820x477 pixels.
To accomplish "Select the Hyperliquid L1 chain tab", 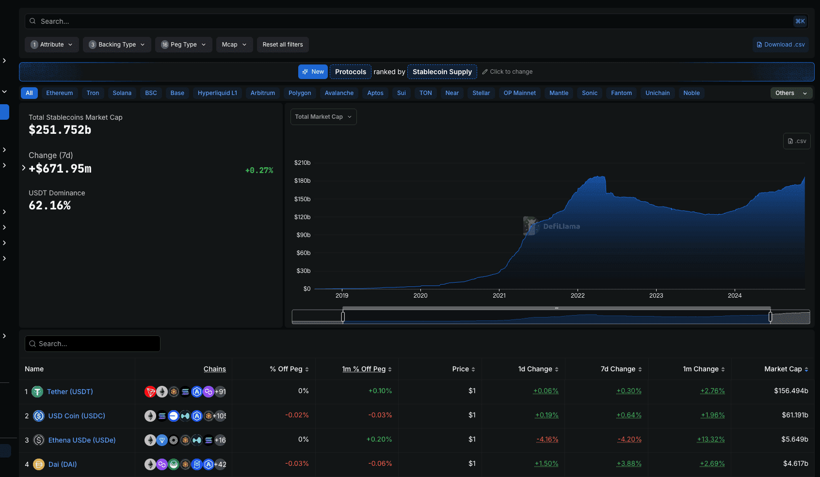I will coord(217,93).
